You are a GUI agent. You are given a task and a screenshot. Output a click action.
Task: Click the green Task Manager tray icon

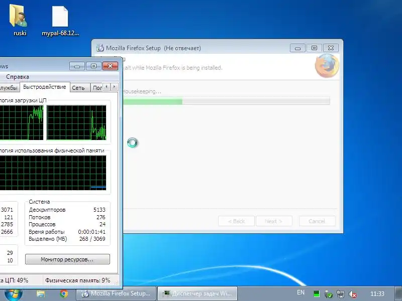coord(317,294)
